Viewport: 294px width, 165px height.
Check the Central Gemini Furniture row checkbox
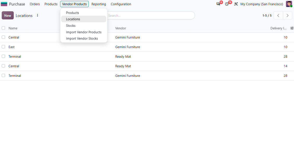coord(3,37)
